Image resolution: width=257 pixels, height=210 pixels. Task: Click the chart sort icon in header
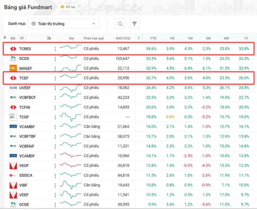(x=49, y=38)
